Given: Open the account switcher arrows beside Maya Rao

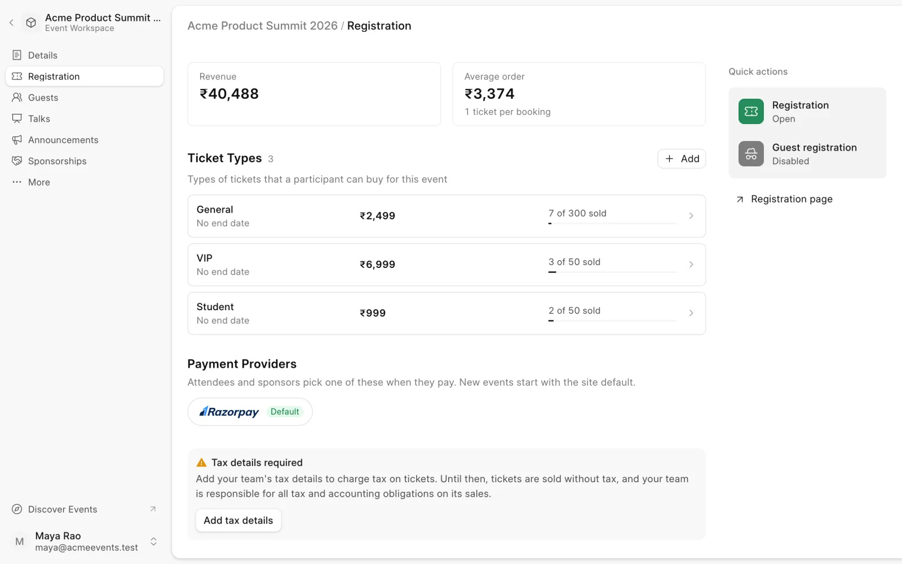Looking at the screenshot, I should (x=153, y=541).
